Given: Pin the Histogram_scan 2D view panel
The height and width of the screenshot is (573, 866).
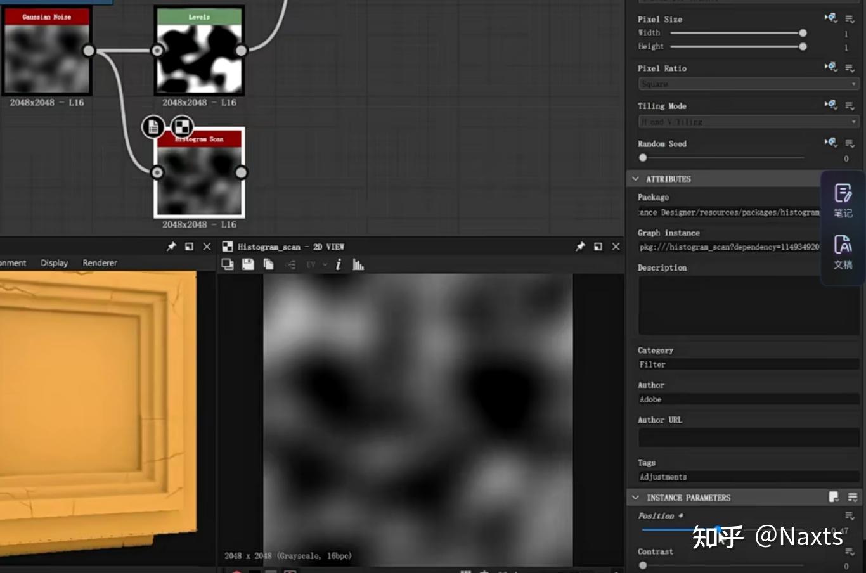Looking at the screenshot, I should coord(580,247).
